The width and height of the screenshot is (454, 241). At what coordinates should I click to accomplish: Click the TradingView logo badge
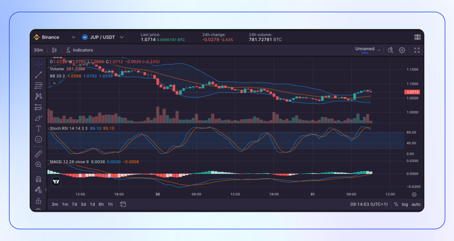click(56, 181)
